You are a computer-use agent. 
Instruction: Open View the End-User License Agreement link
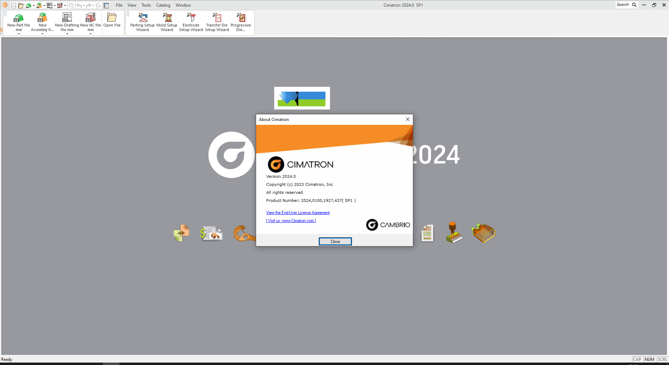298,213
